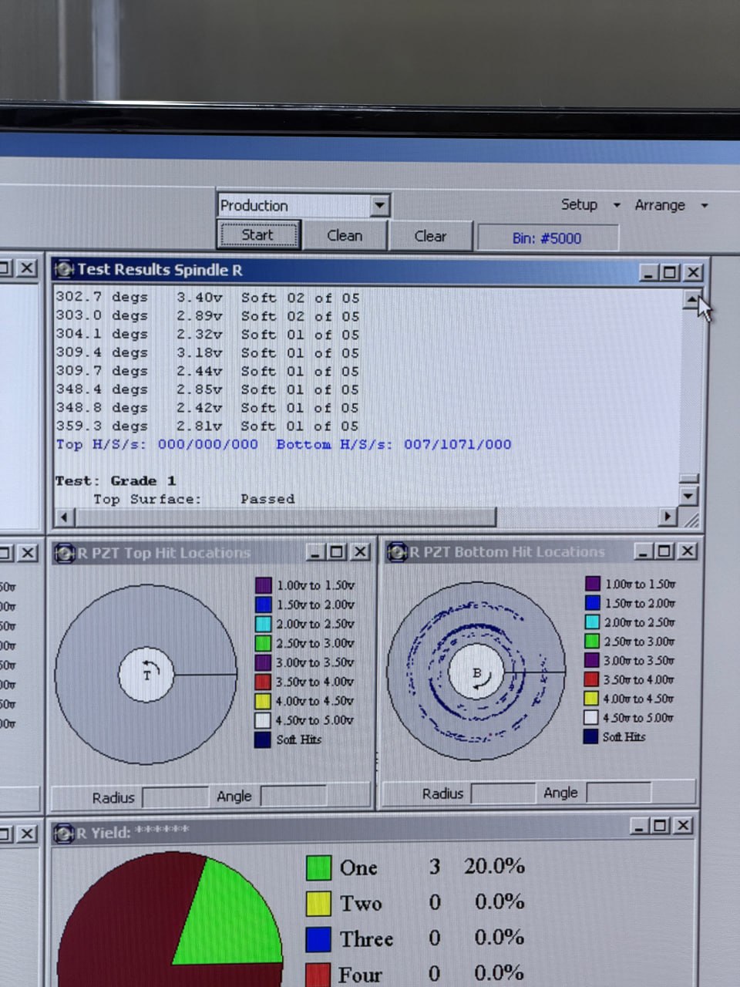Minimize R PZT Bottom Hit Locations window
The width and height of the screenshot is (740, 987).
[644, 551]
